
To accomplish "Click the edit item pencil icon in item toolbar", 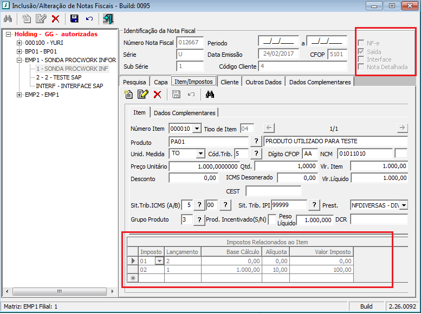I will click(x=143, y=95).
